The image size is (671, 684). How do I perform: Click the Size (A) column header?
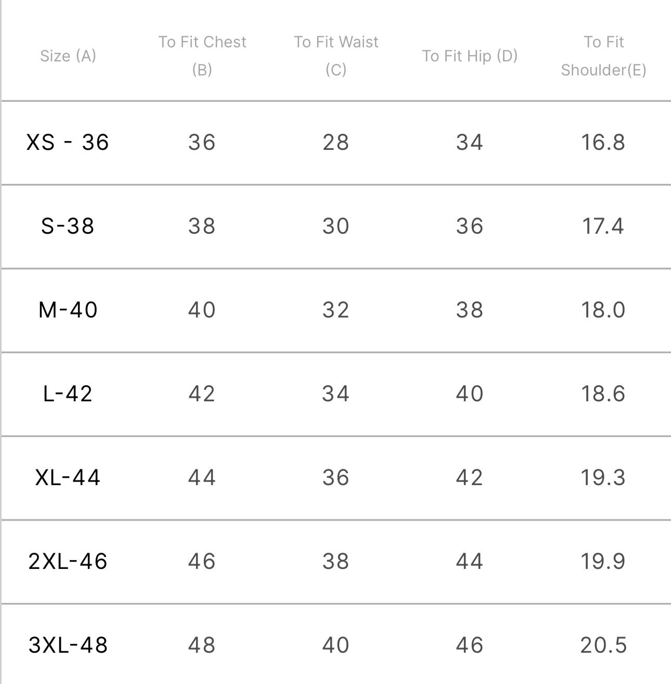tap(68, 56)
